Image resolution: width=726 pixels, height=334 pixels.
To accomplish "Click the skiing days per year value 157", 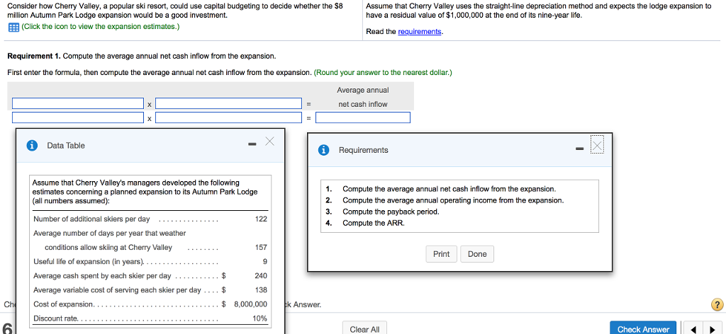I will tap(261, 247).
